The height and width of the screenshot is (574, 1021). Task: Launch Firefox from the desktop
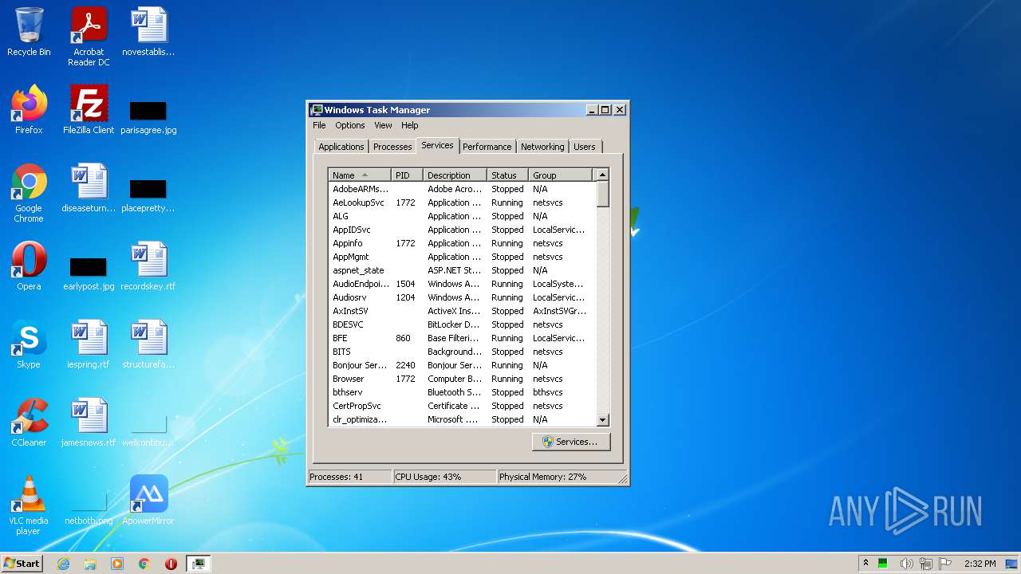pos(29,110)
